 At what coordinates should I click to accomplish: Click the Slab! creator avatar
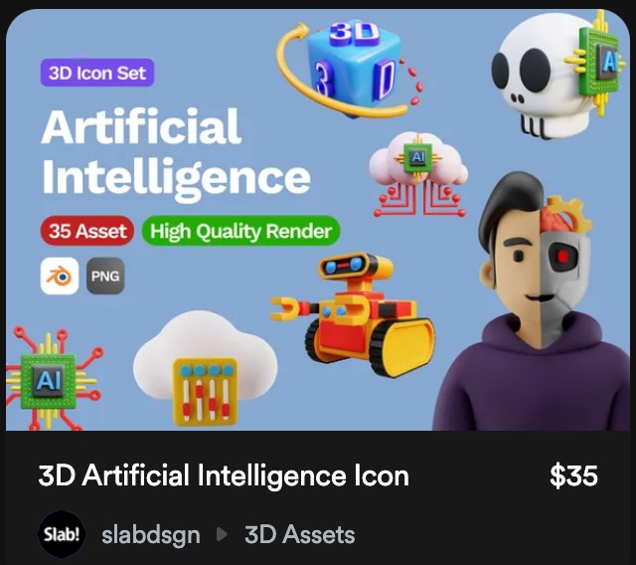(x=62, y=534)
